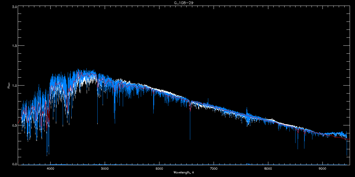
Task: Click the 'Wavelength, A' x-axis label
Action: point(183,173)
